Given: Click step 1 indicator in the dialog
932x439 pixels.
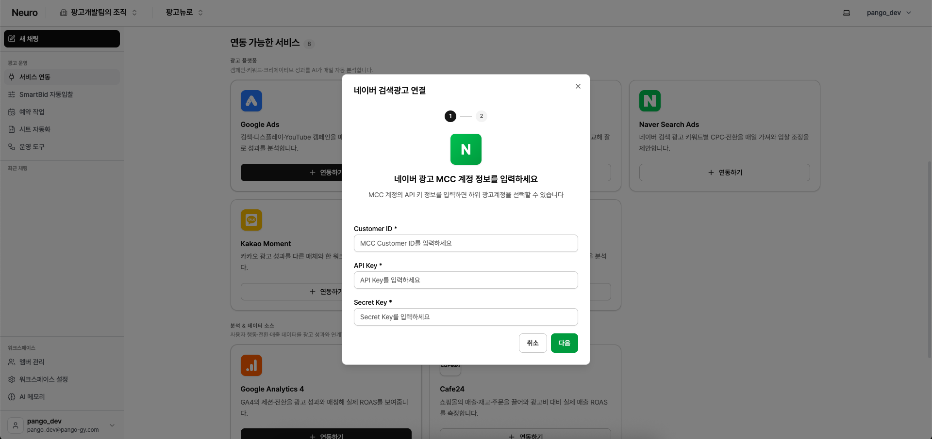Looking at the screenshot, I should point(450,116).
